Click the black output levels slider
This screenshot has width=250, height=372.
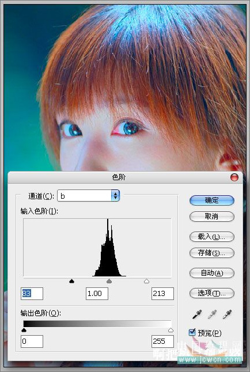point(24,330)
